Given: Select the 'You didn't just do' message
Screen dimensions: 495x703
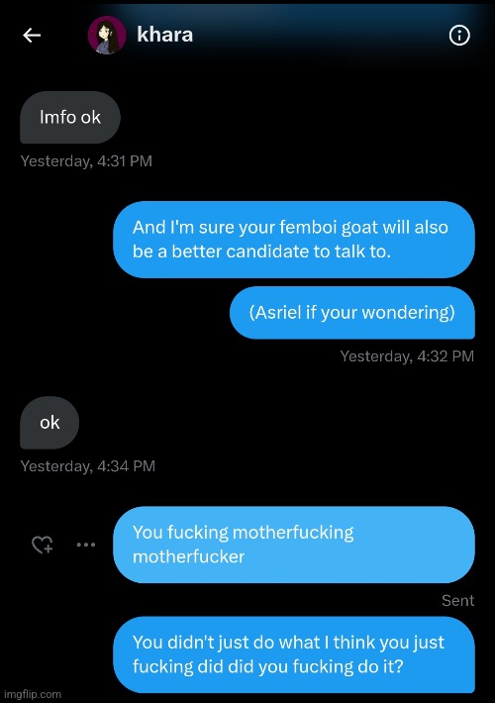Looking at the screenshot, I should [x=294, y=654].
